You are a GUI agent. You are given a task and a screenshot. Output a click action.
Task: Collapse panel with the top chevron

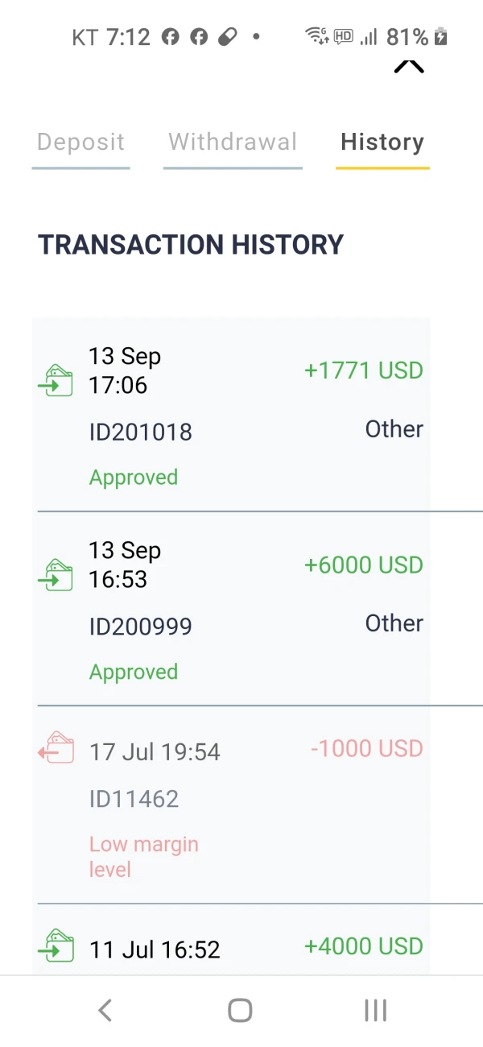click(x=409, y=67)
